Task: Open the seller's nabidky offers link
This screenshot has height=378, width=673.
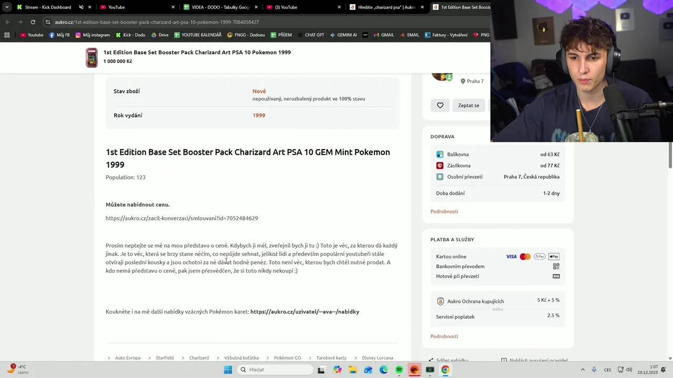Action: click(305, 311)
